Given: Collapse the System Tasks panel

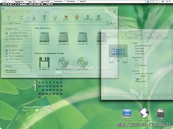Looking at the screenshot, I should click(x=29, y=29).
